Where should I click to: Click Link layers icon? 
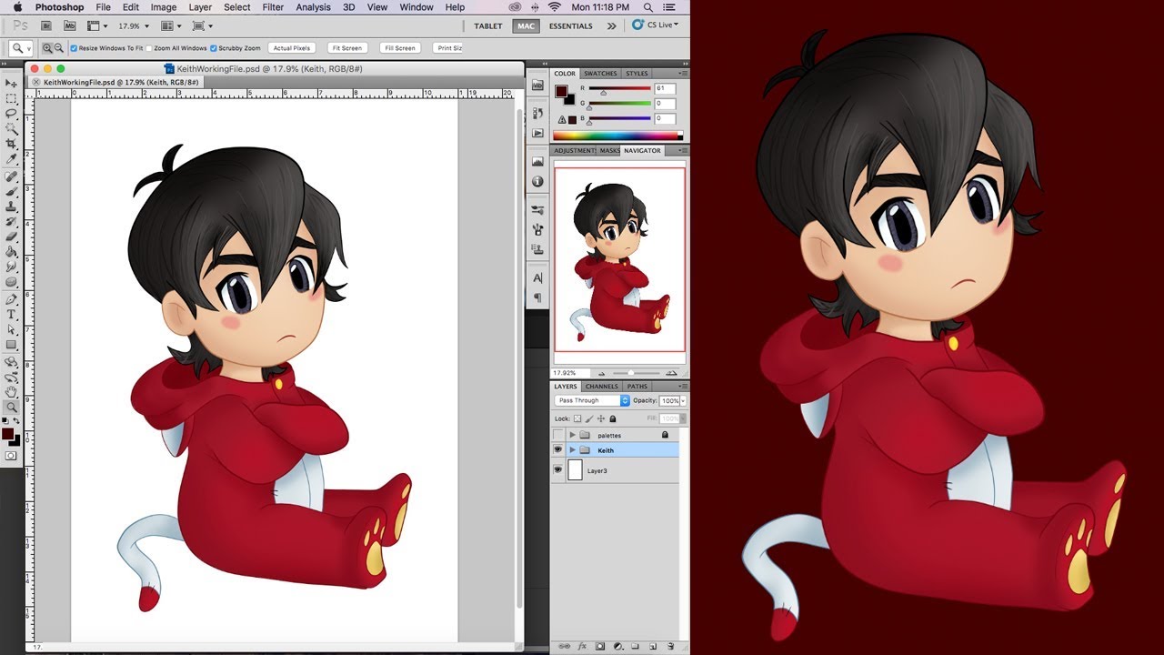tap(564, 646)
